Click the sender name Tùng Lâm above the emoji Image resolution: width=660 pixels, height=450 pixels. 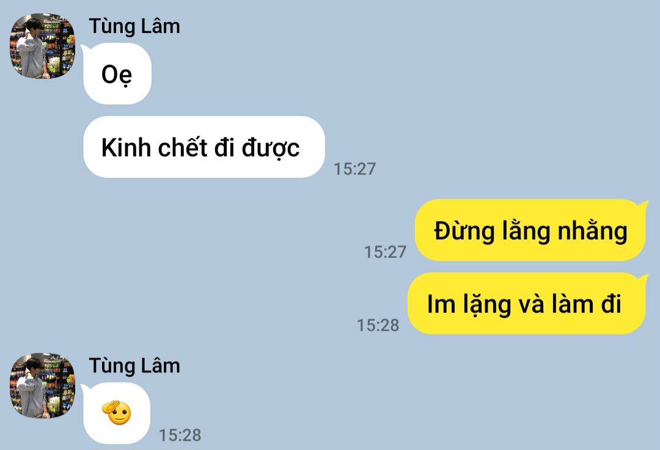[134, 366]
